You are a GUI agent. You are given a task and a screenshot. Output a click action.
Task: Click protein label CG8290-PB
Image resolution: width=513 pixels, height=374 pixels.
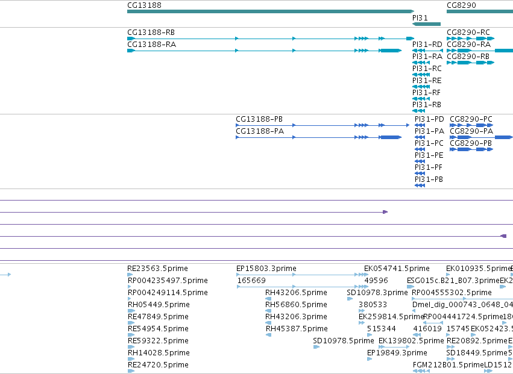tap(471, 143)
